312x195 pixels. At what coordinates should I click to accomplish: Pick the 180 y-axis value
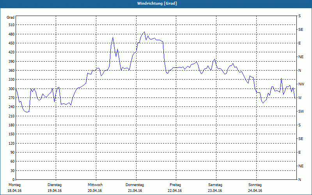(x=11, y=125)
